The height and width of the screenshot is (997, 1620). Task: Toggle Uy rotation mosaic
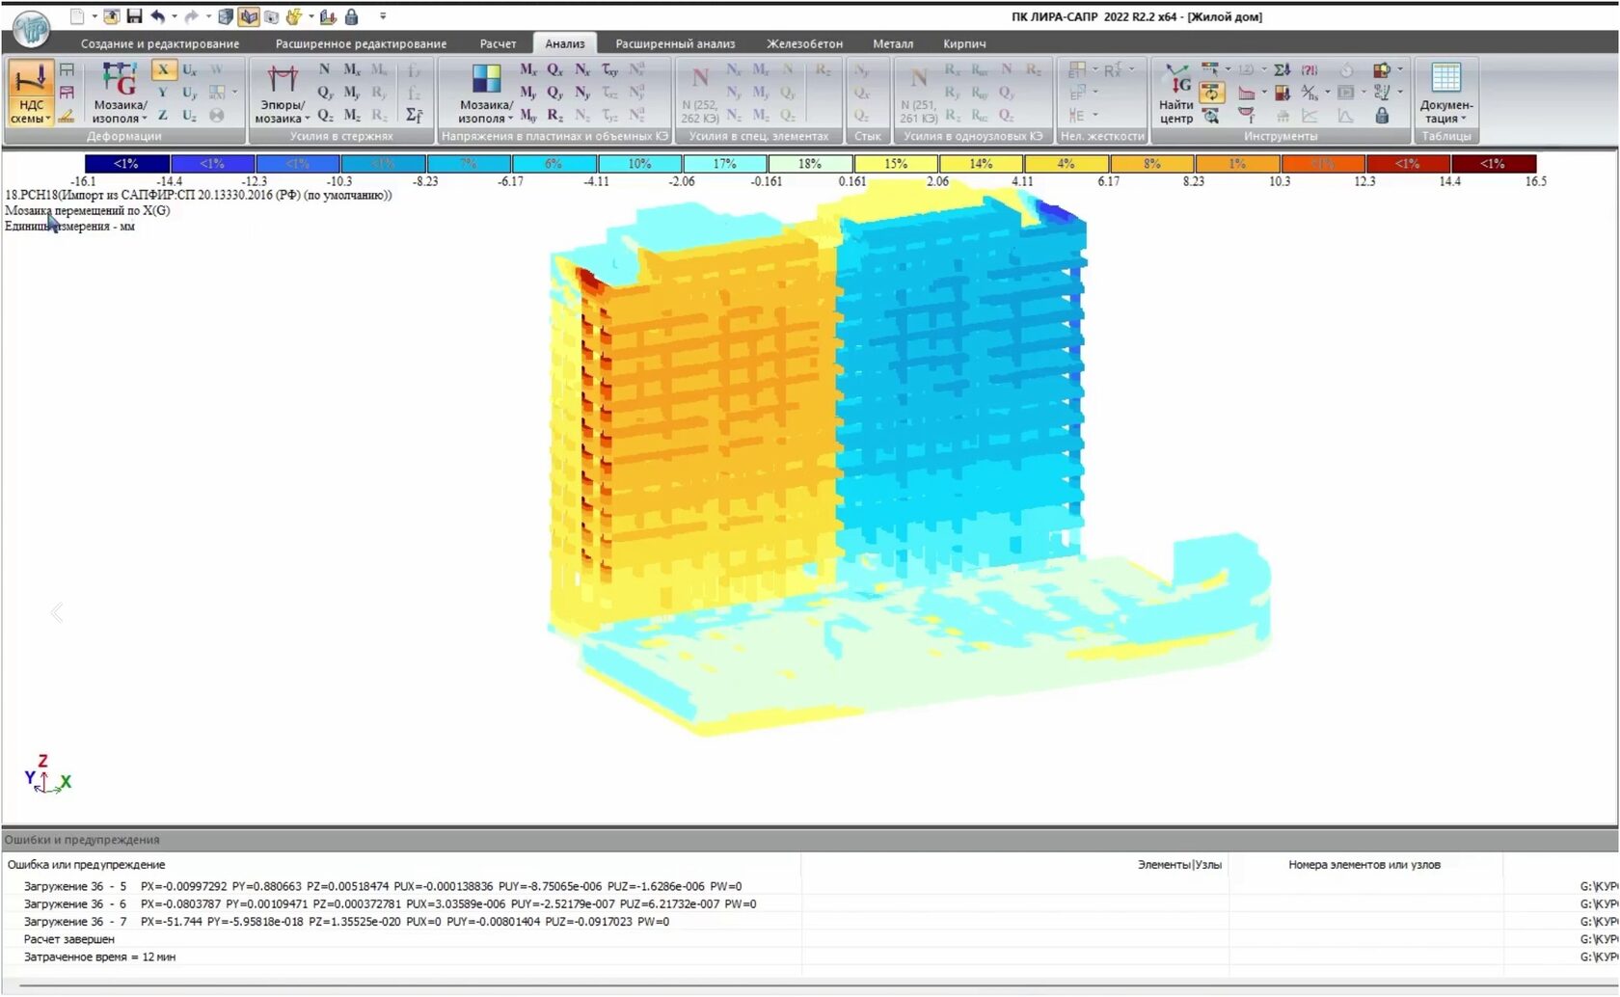(190, 93)
